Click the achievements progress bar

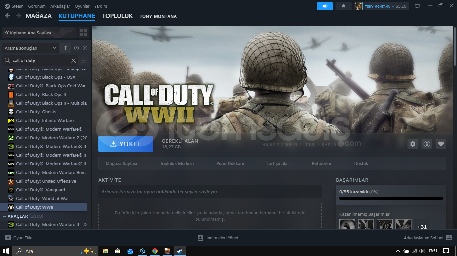(x=391, y=198)
